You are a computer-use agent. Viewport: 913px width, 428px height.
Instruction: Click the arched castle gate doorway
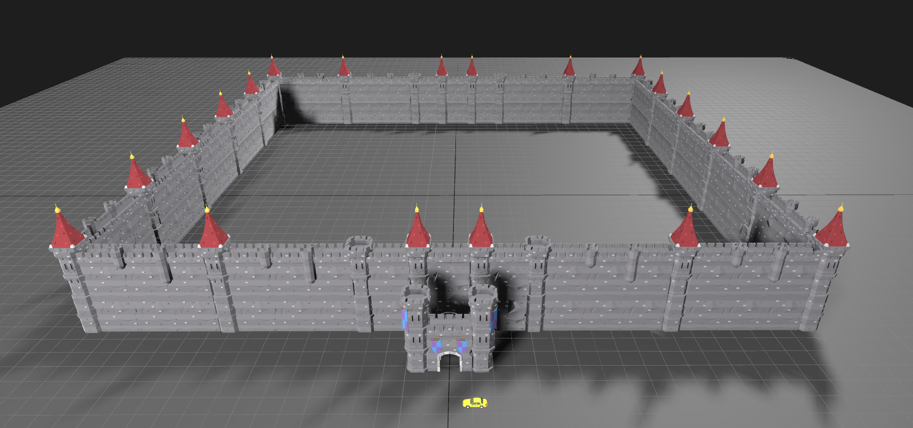point(449,362)
